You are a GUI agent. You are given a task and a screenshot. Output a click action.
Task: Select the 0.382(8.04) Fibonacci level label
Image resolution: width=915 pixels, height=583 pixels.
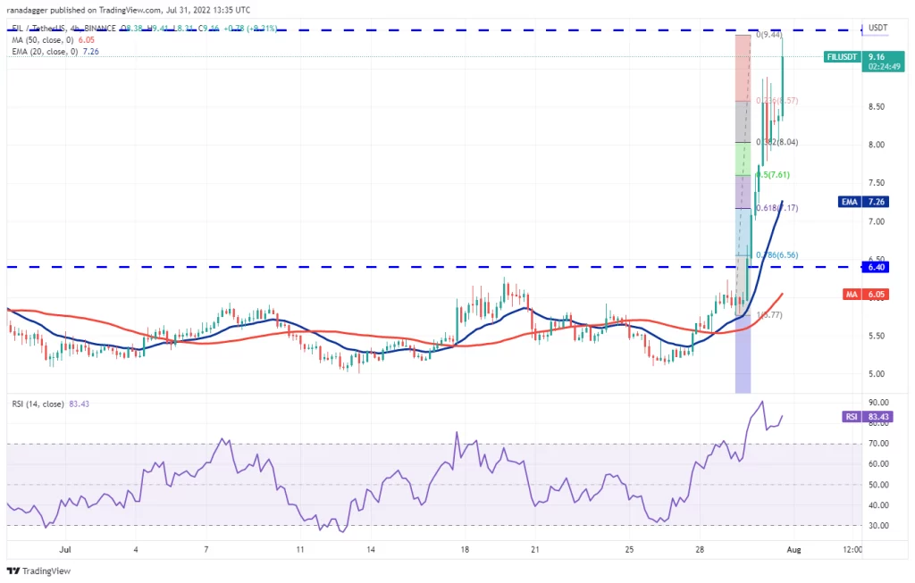[x=776, y=142]
